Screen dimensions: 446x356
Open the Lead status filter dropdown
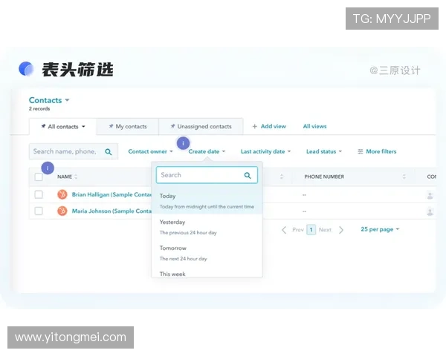[x=324, y=151]
